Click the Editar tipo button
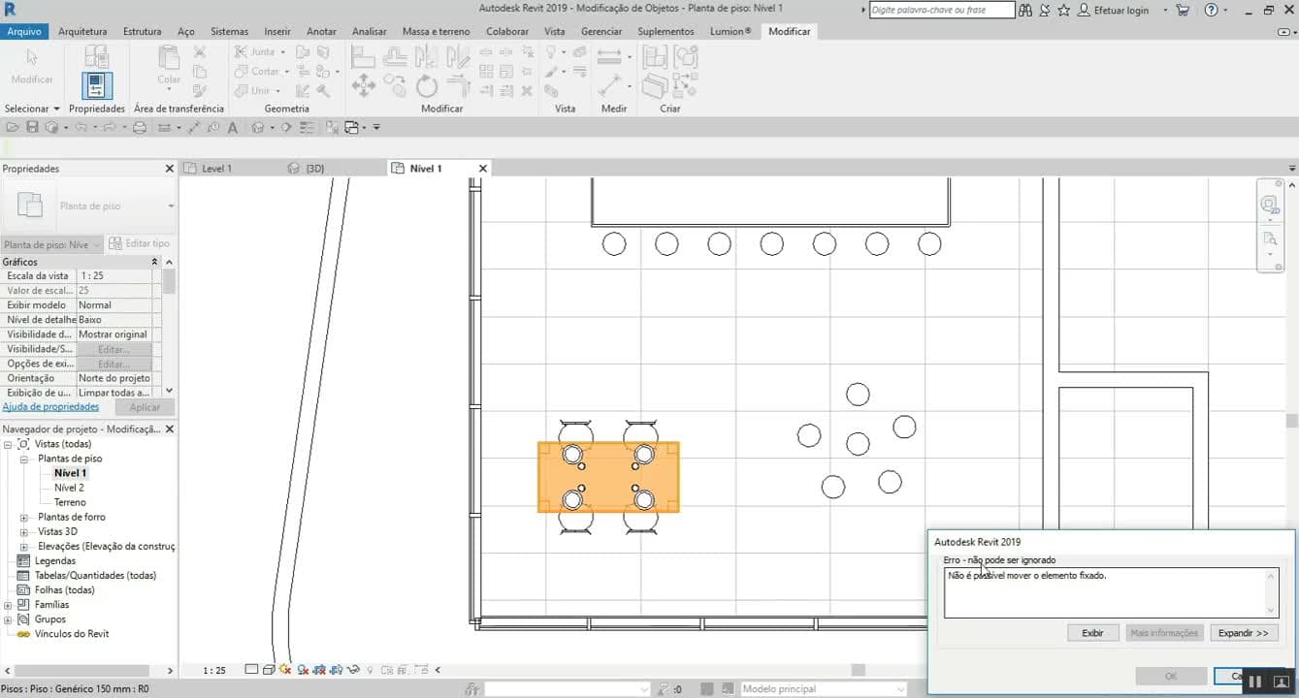Viewport: 1299px width, 698px height. click(x=139, y=243)
